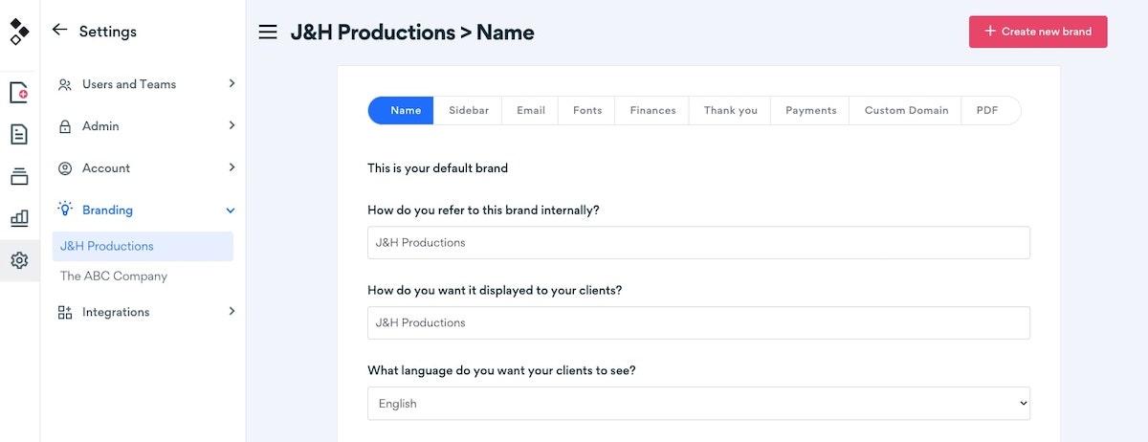Click the settings gear icon in left rail
This screenshot has width=1148, height=442.
(19, 260)
